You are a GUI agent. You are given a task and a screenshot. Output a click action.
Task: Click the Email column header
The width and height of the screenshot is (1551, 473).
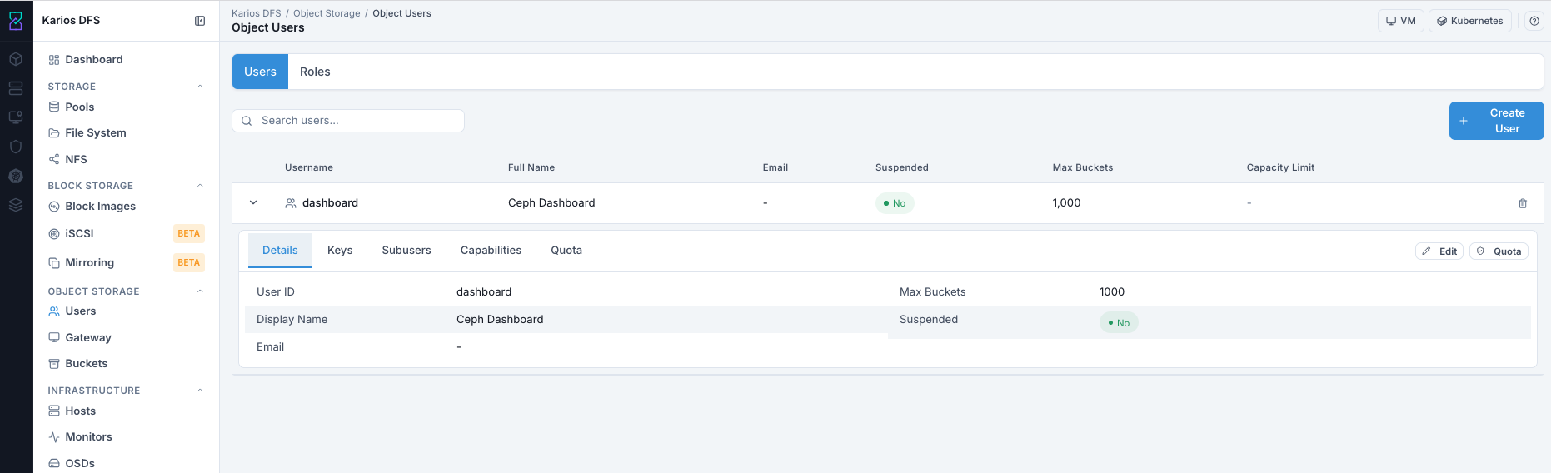click(x=775, y=167)
